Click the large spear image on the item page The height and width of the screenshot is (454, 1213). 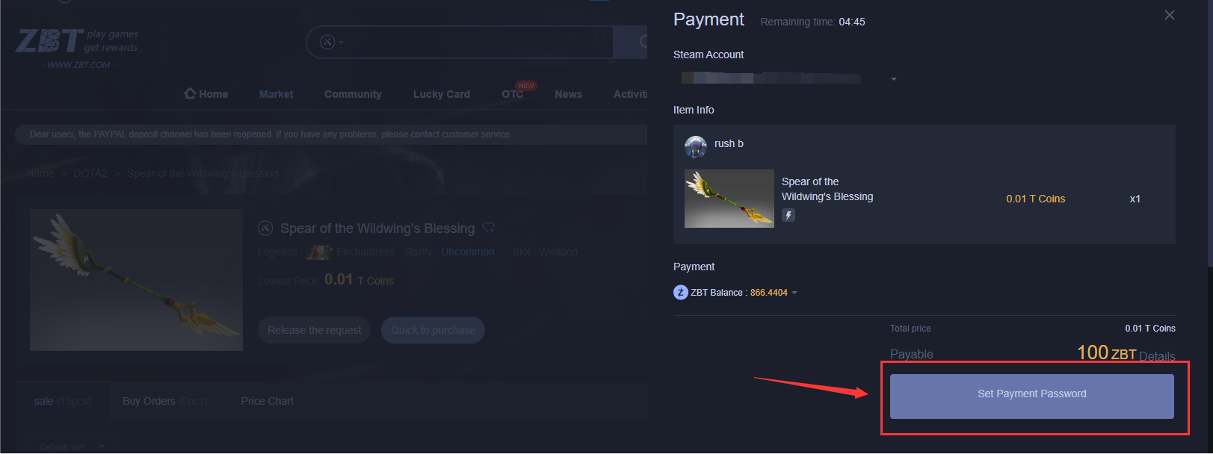click(x=136, y=280)
